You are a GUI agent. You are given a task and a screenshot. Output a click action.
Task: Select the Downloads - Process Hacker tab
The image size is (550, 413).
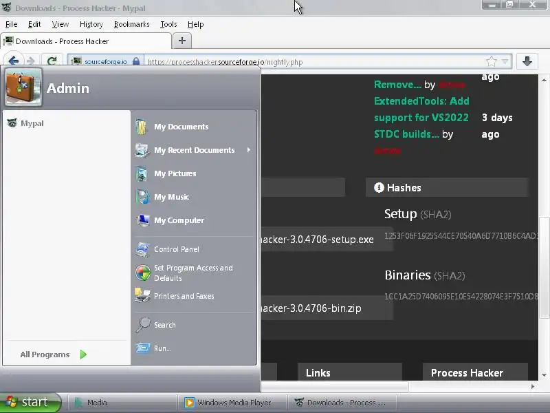click(x=86, y=41)
